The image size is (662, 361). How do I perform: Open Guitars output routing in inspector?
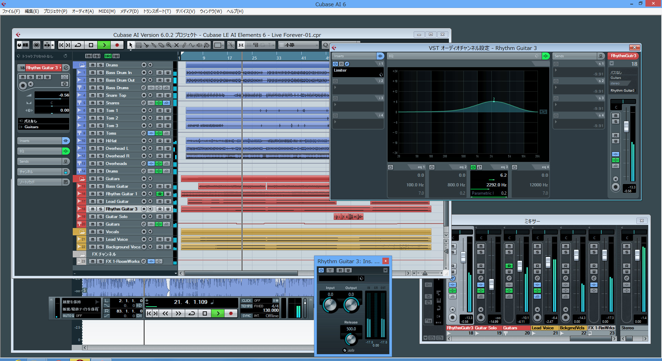point(43,127)
